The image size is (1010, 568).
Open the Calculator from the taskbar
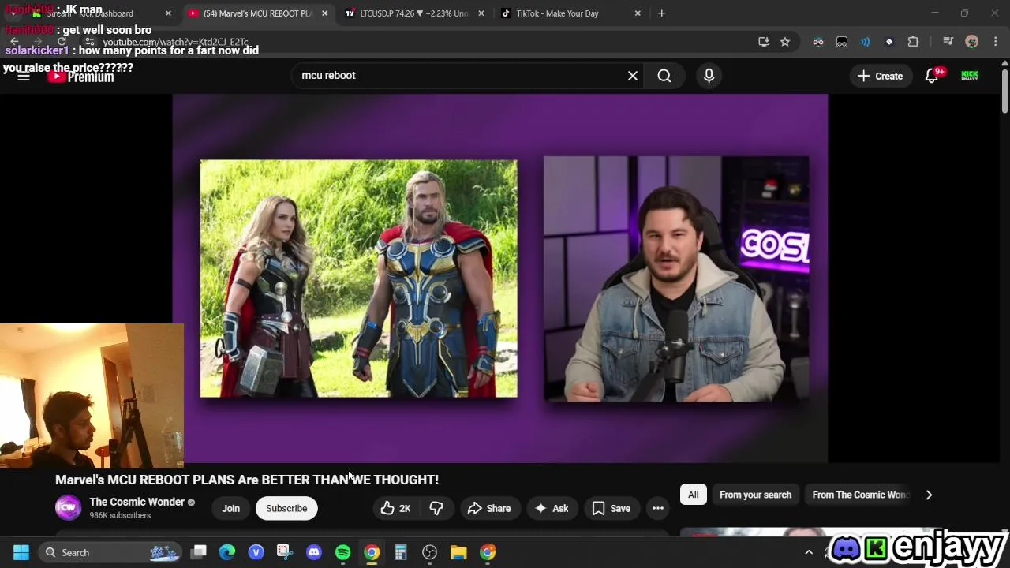400,552
